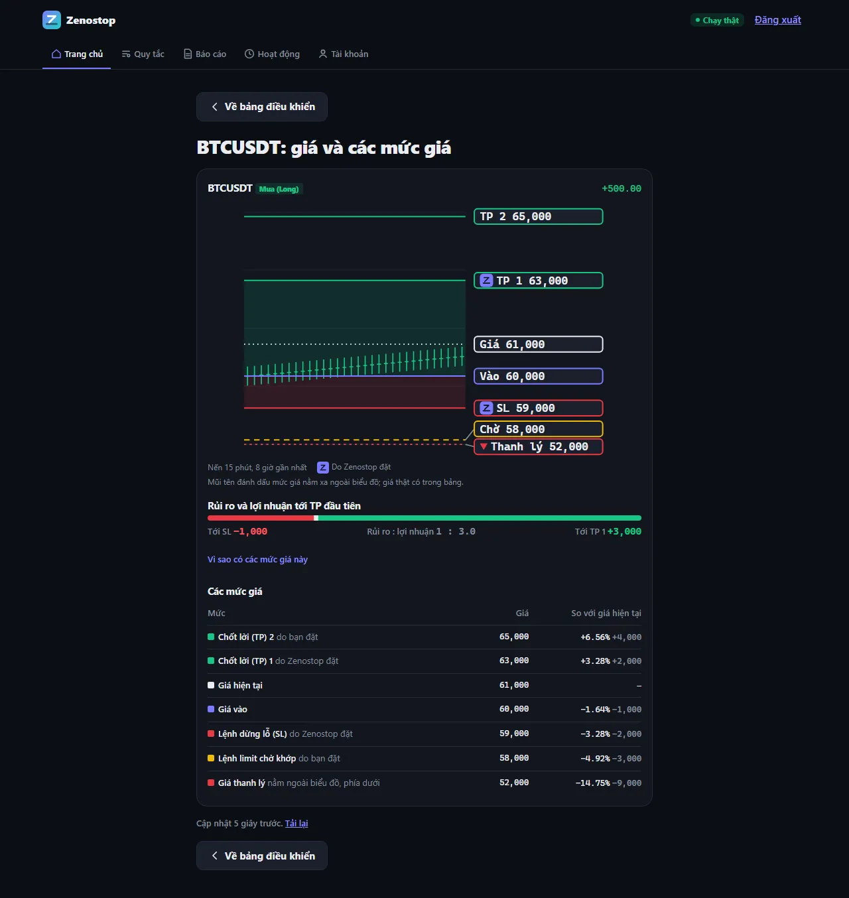Screen dimensions: 849x898
Task: Click Zenostop icon on TP 1 label
Action: click(x=486, y=281)
